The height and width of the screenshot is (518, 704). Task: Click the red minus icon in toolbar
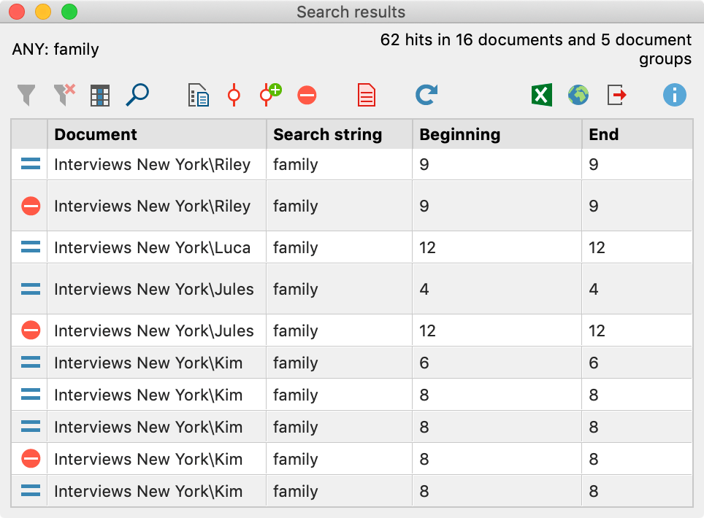[307, 95]
